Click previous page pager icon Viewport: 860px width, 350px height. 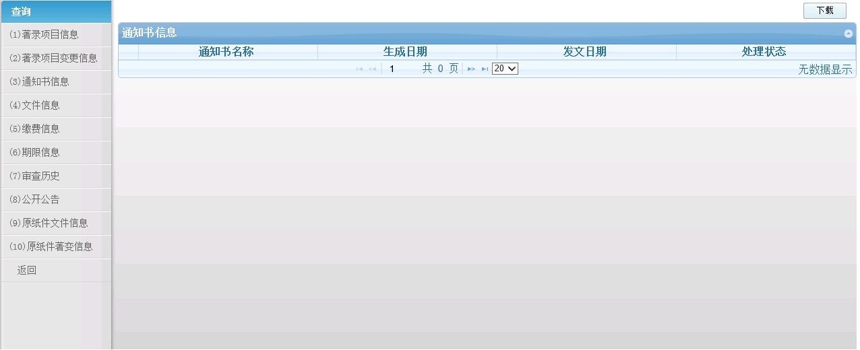pyautogui.click(x=373, y=69)
